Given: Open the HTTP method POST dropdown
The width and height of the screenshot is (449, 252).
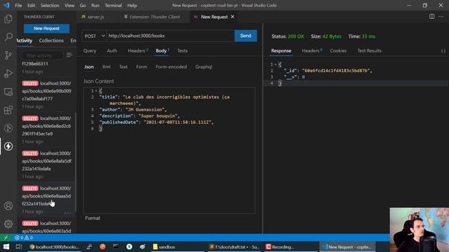Looking at the screenshot, I should pos(94,36).
